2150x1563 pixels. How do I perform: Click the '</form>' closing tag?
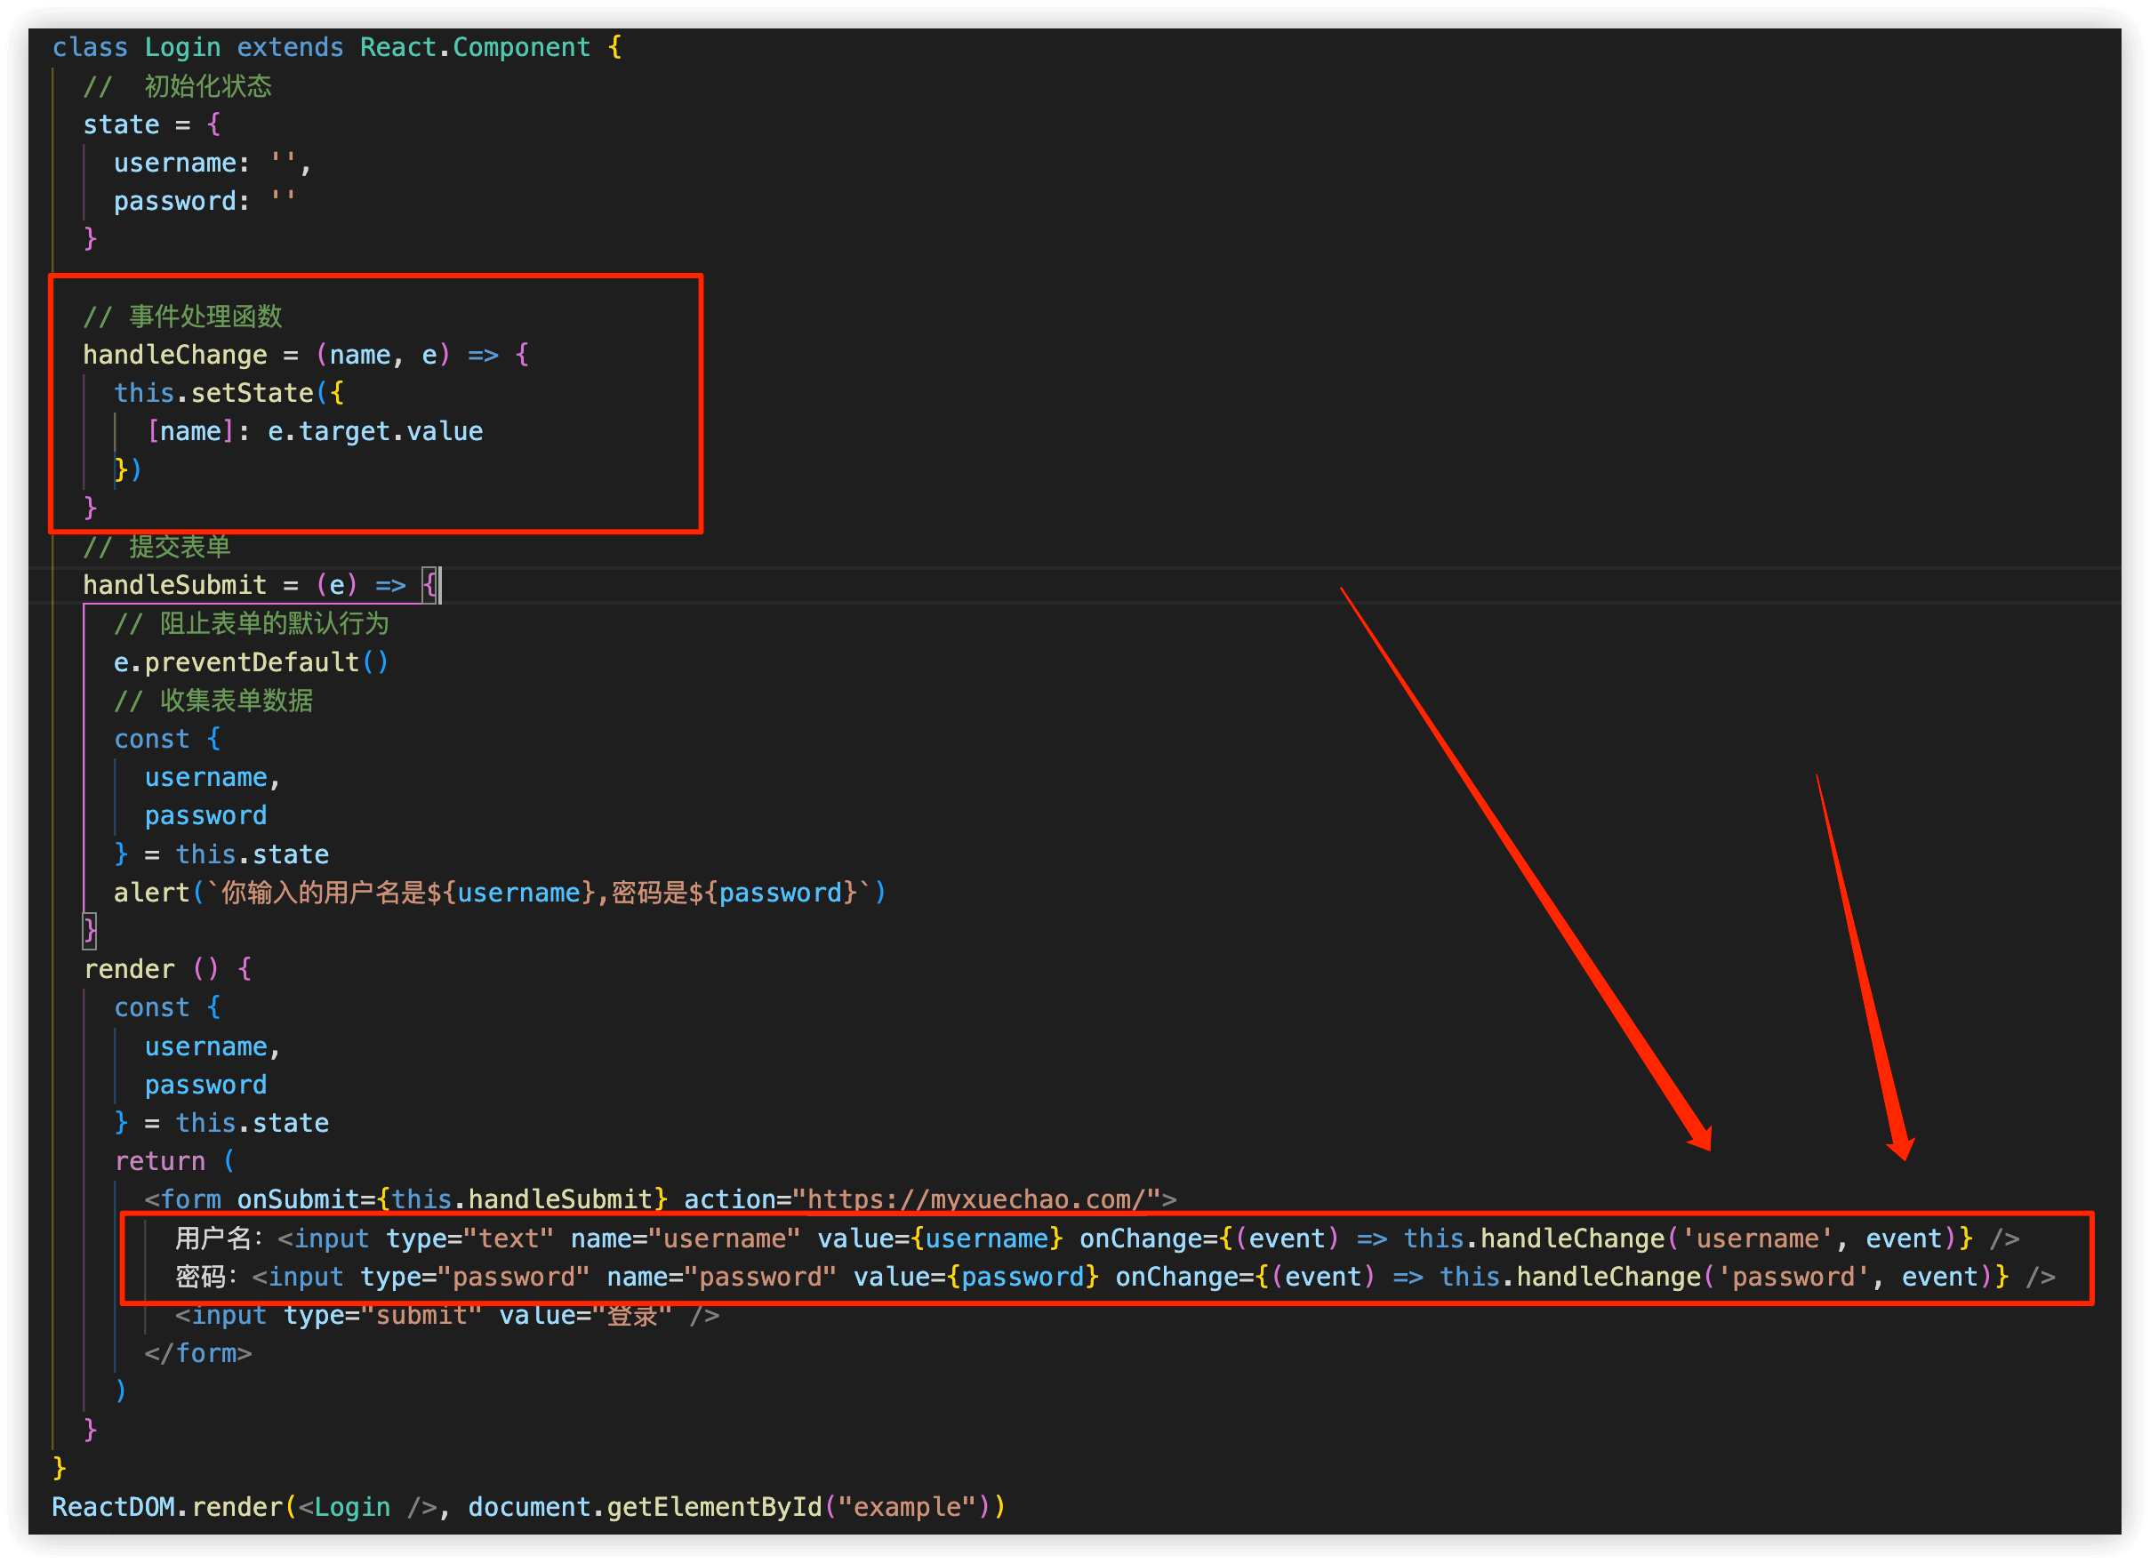pyautogui.click(x=198, y=1352)
